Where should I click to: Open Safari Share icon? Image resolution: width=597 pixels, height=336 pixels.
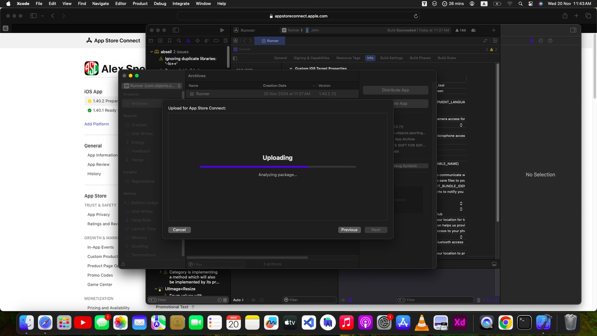[565, 16]
